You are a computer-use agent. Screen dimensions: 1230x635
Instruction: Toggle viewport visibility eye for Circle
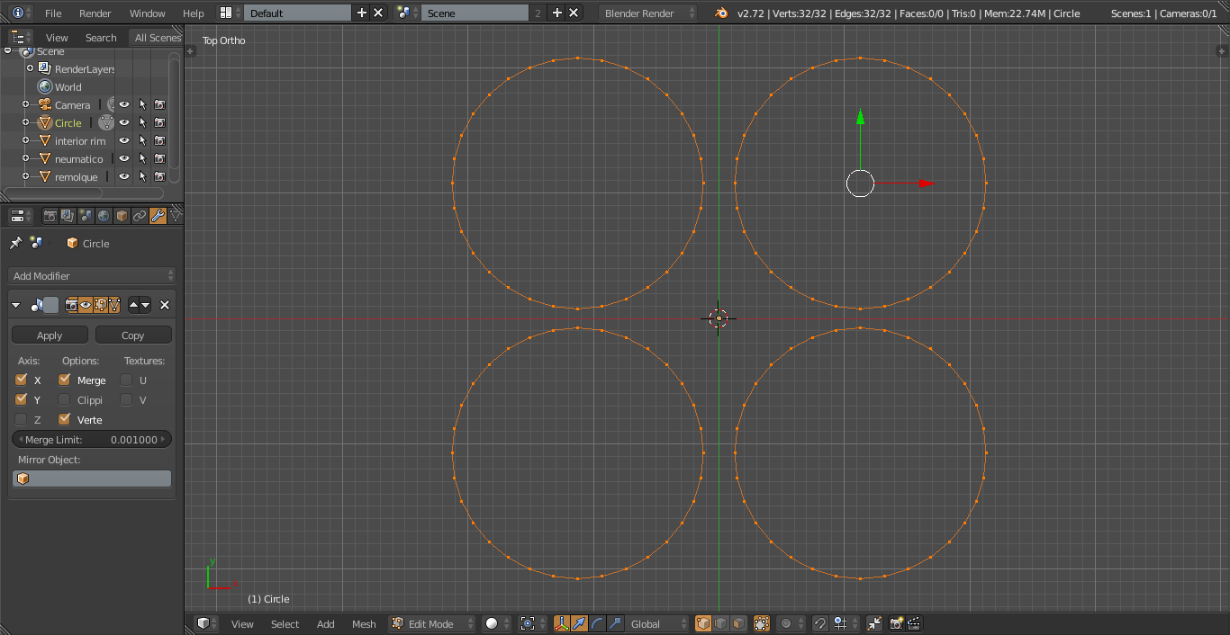(124, 122)
